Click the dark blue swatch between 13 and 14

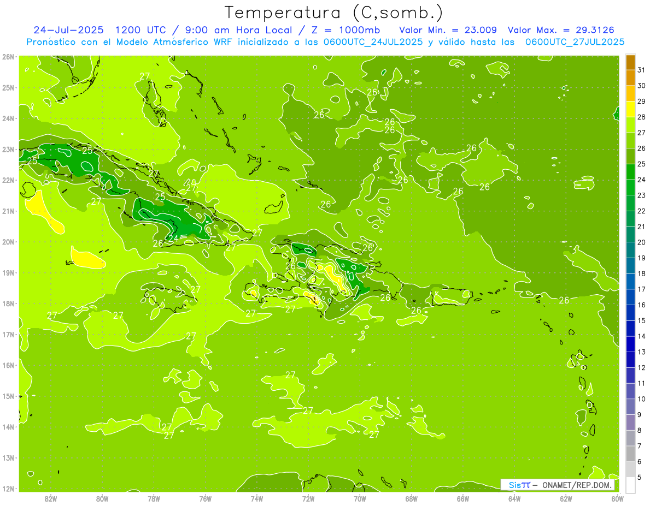(x=630, y=344)
